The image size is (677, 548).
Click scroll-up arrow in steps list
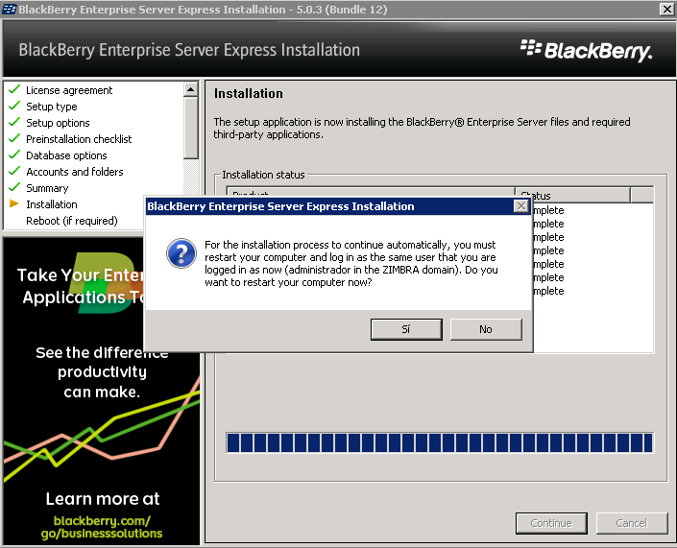[x=190, y=90]
